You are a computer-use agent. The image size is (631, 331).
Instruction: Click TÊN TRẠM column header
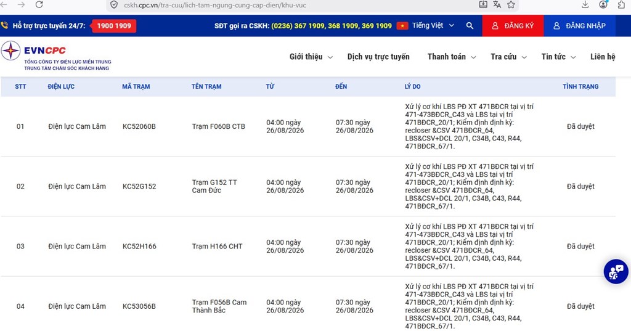tap(206, 86)
